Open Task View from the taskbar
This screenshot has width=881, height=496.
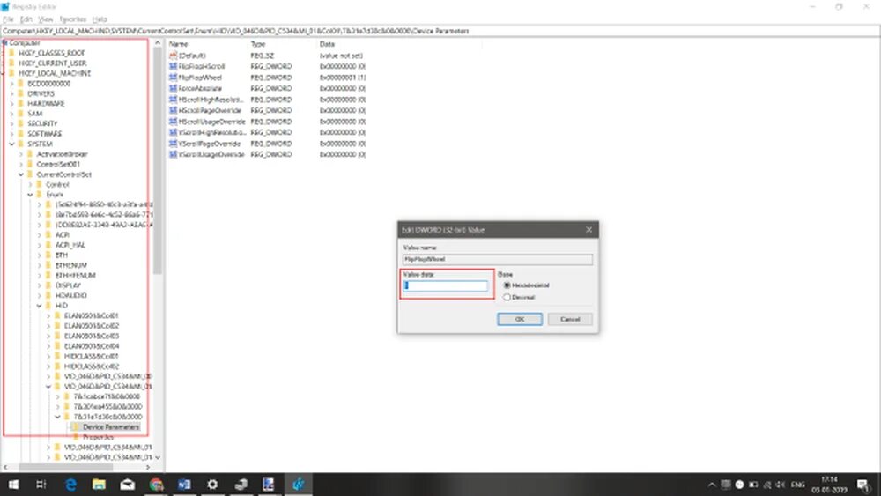coord(41,485)
